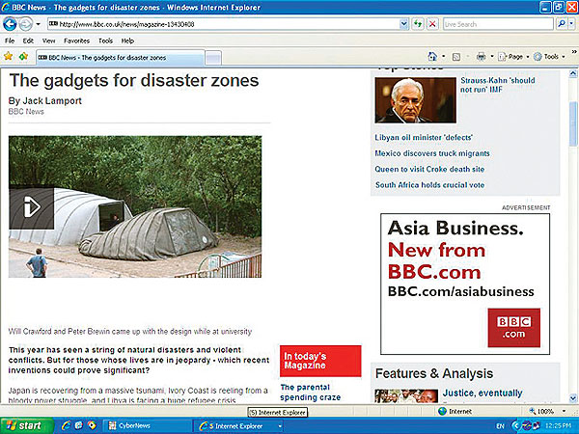The height and width of the screenshot is (434, 579).
Task: Open Strauss-Kahn 'should not run' IMF story
Action: click(x=497, y=85)
